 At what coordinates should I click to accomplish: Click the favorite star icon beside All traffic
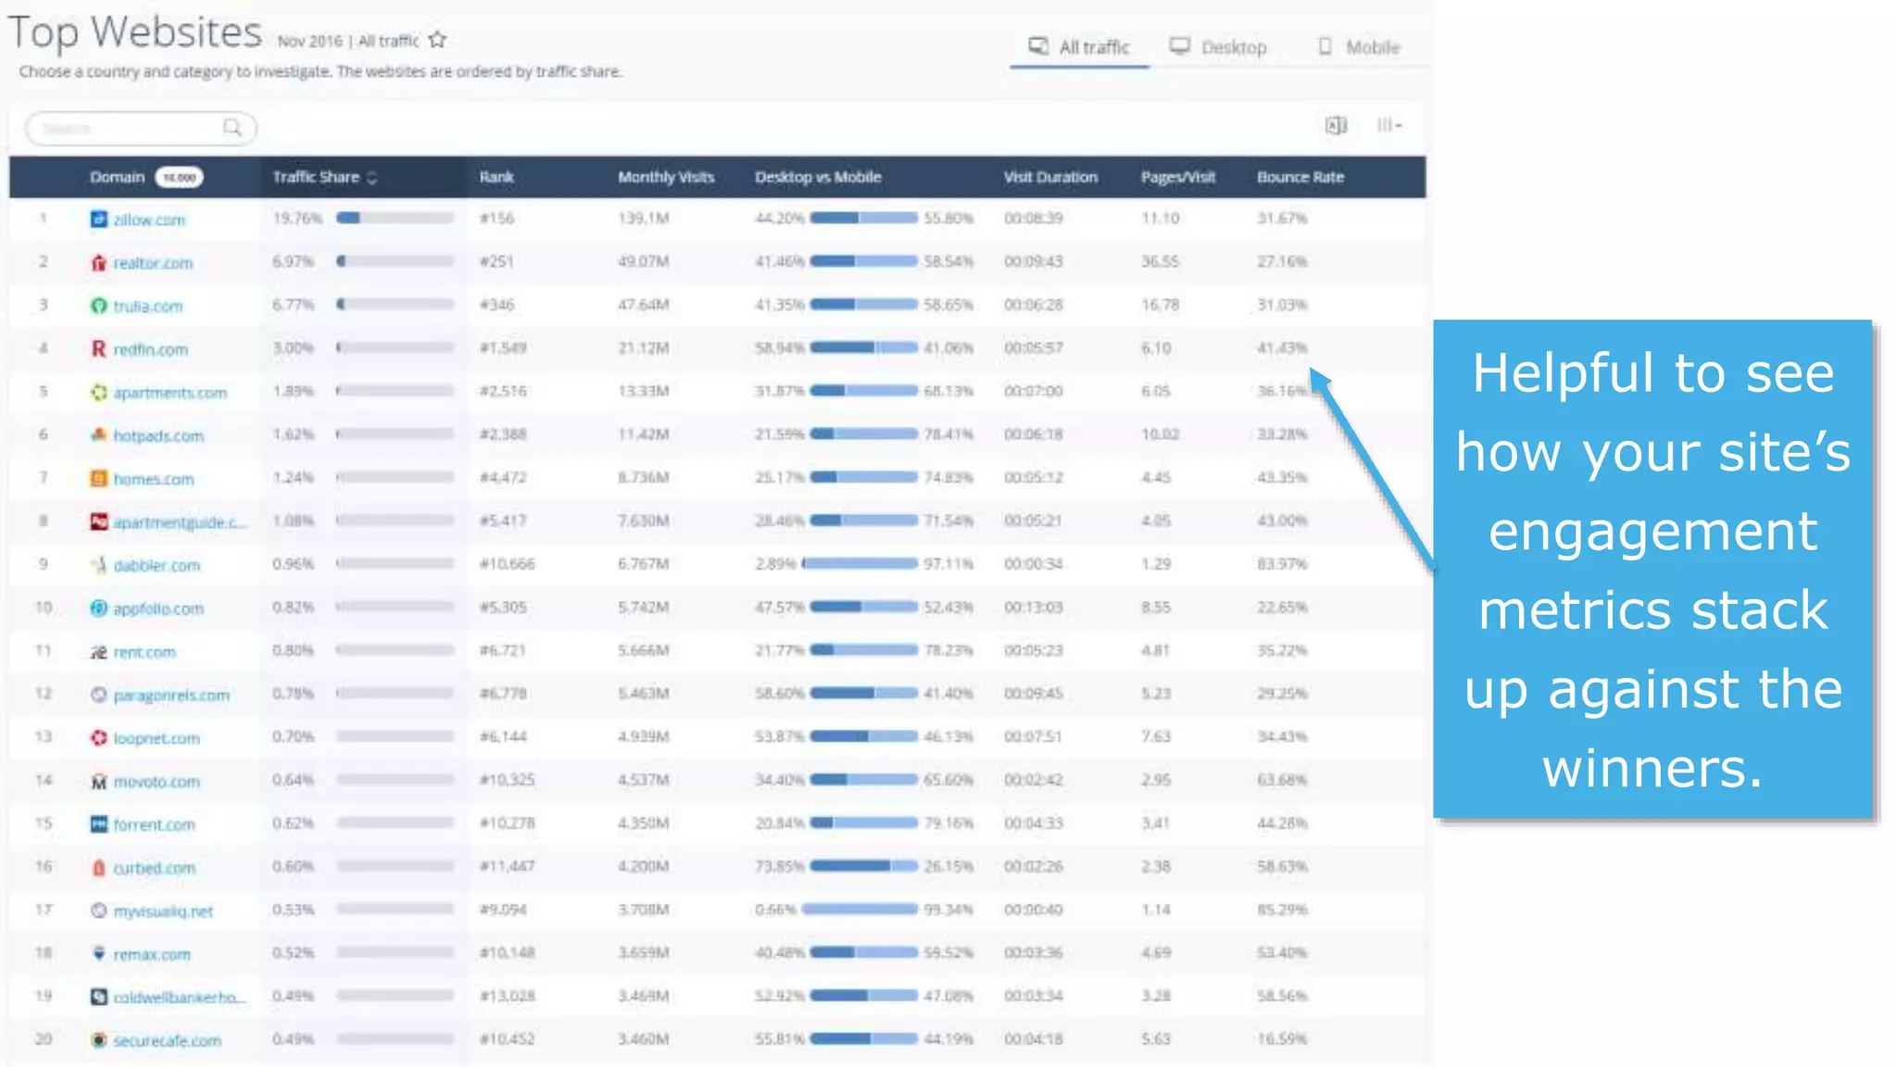click(x=437, y=40)
